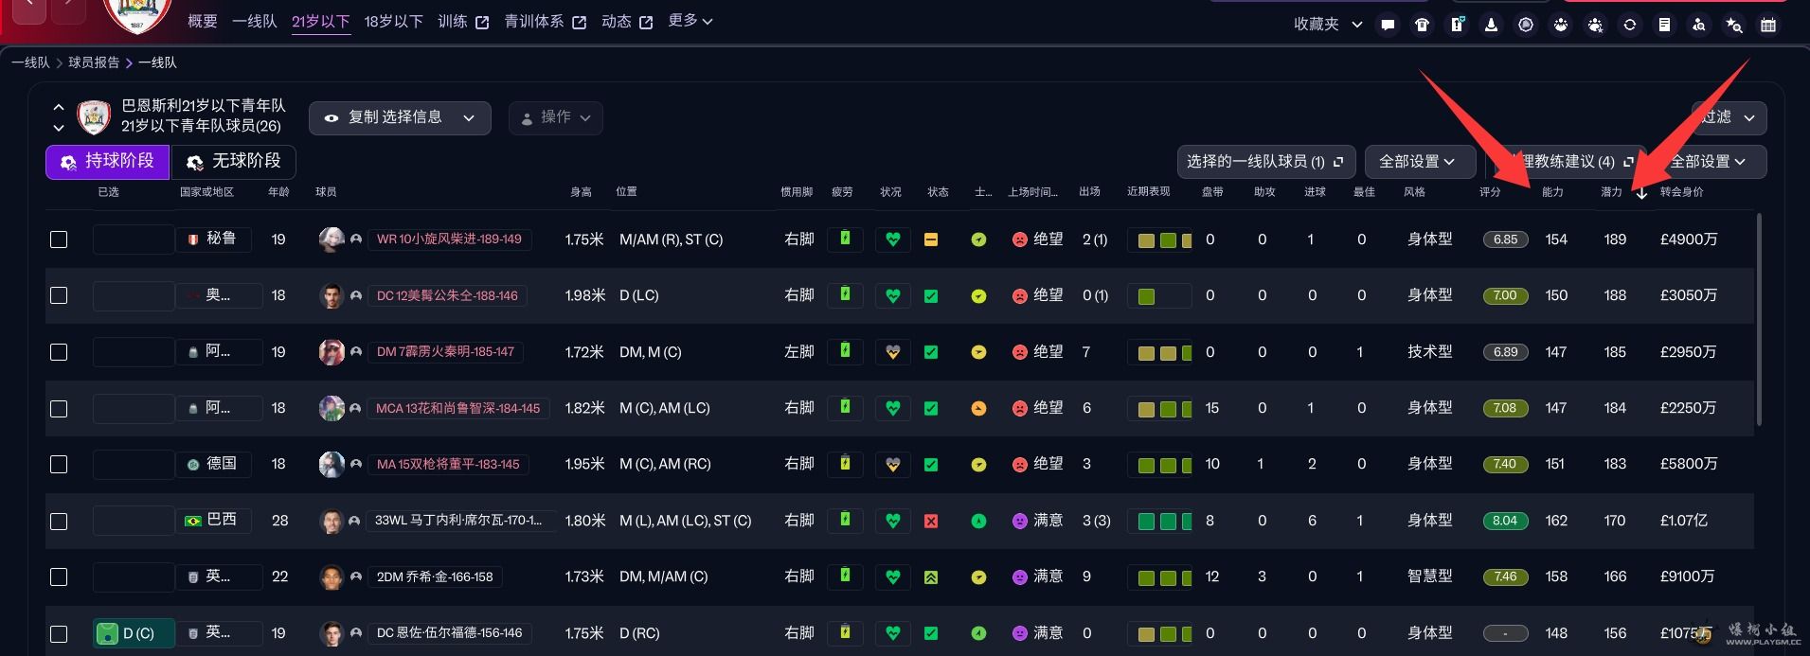Click the up chevron beside the team name
1810x656 pixels.
point(59,107)
